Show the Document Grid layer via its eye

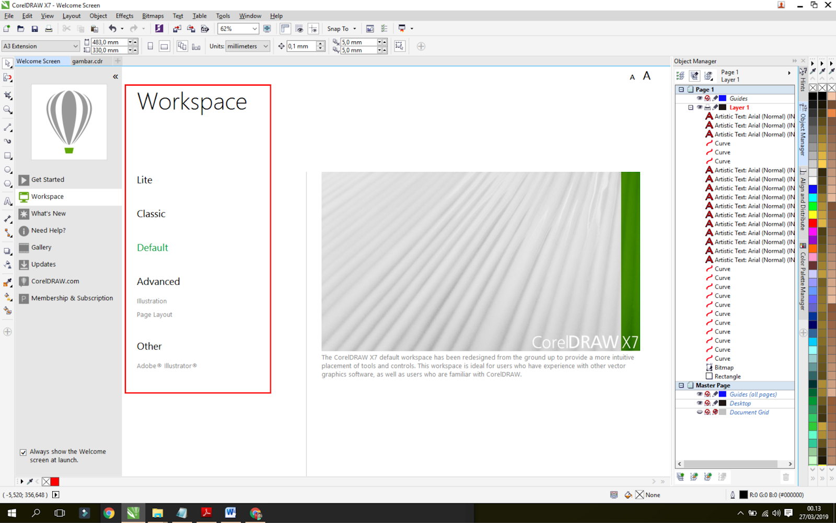[700, 412]
